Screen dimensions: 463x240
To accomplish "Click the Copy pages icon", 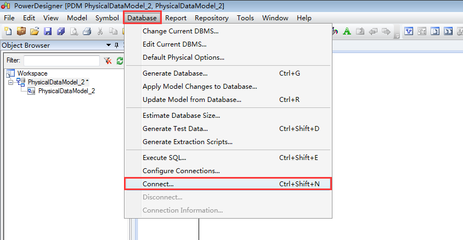I will click(x=113, y=31).
